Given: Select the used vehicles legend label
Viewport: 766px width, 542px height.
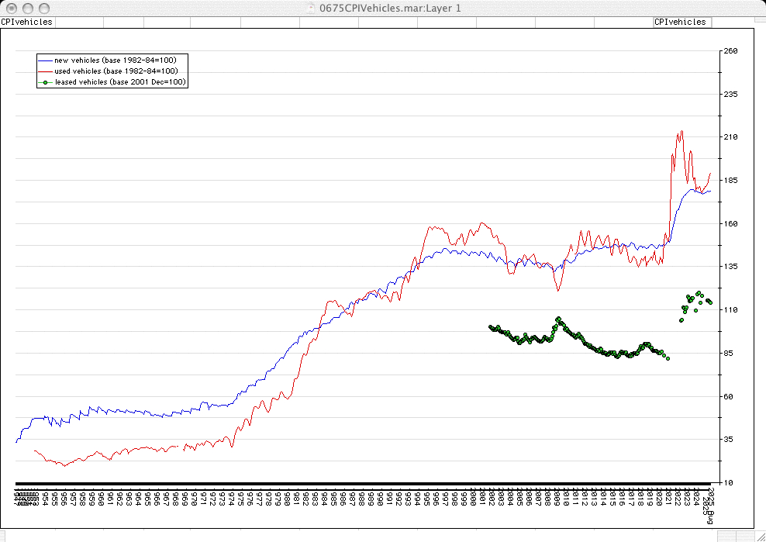Looking at the screenshot, I should (116, 71).
